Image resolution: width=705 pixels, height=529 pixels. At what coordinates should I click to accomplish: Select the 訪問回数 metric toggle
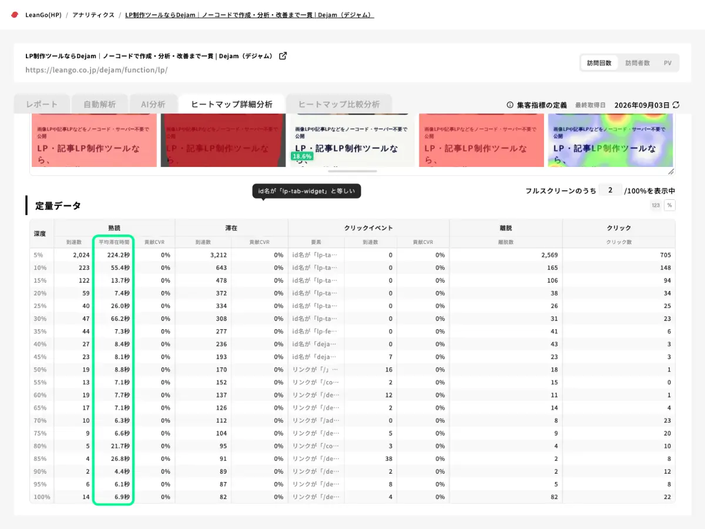click(599, 63)
